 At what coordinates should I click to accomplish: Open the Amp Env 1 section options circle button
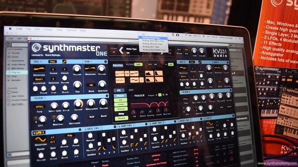146,124
